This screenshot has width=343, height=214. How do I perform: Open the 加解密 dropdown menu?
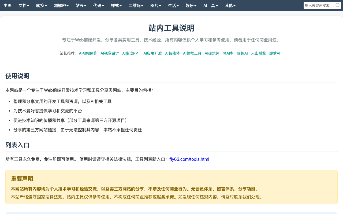tap(61, 5)
